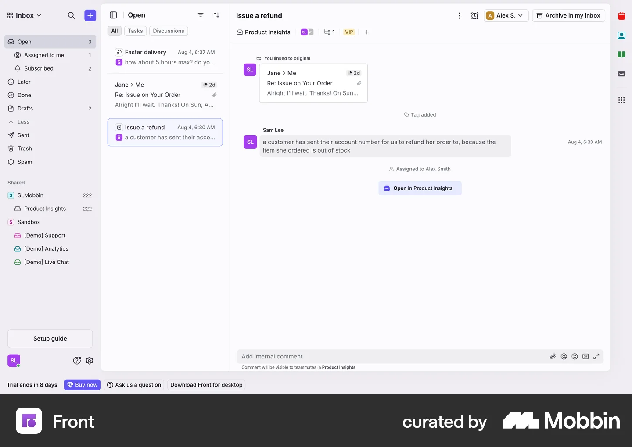Open the emoji picker icon

click(575, 357)
